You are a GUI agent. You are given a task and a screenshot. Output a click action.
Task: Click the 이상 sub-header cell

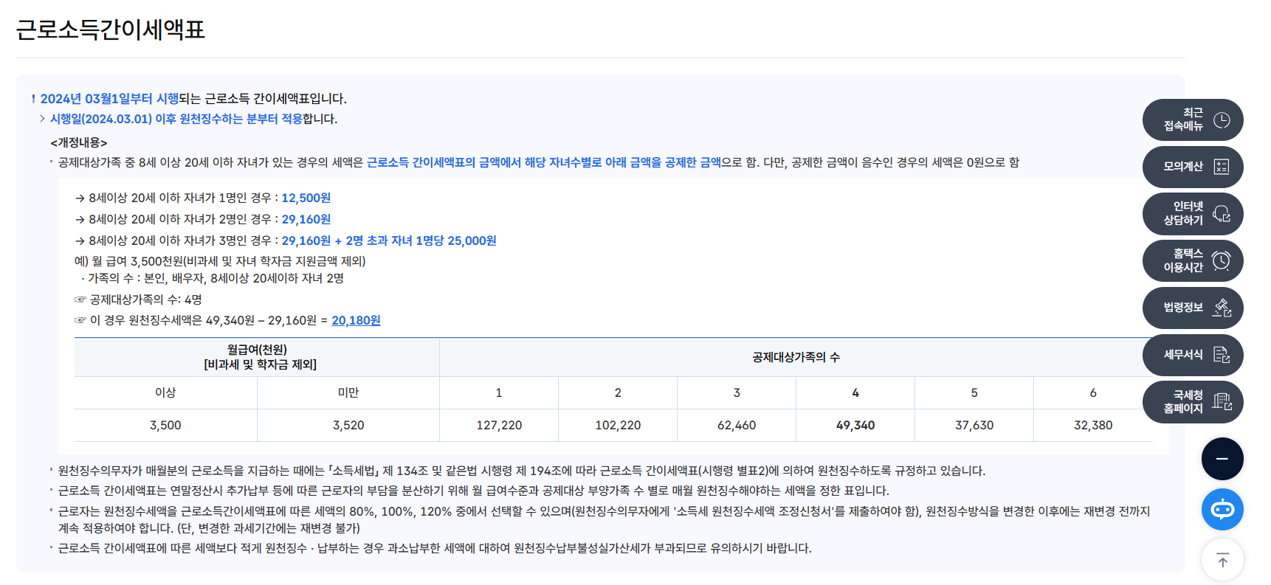[x=165, y=392]
